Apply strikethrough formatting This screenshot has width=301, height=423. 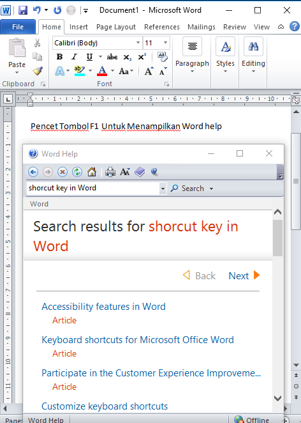pyautogui.click(x=112, y=58)
